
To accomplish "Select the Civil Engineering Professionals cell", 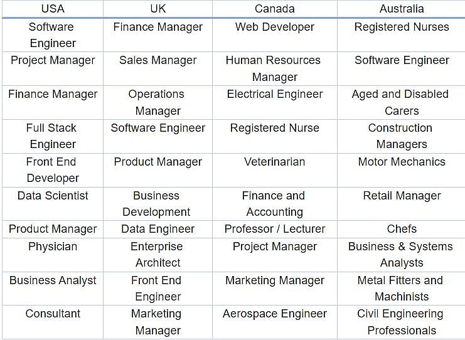I will click(x=401, y=322).
